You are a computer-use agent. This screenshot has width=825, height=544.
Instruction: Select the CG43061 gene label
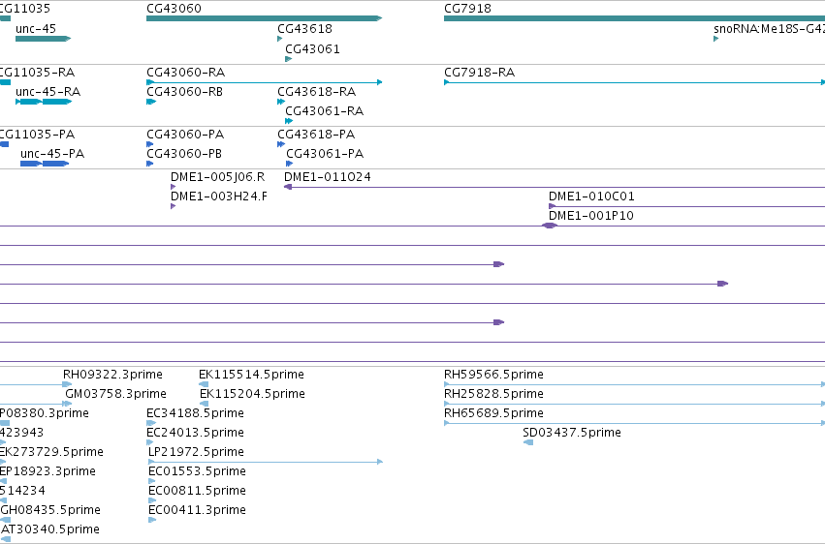[x=312, y=49]
